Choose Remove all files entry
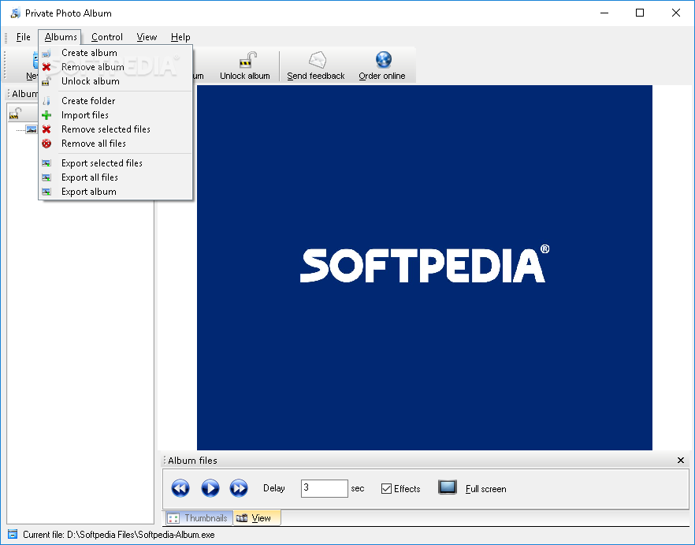 point(116,144)
